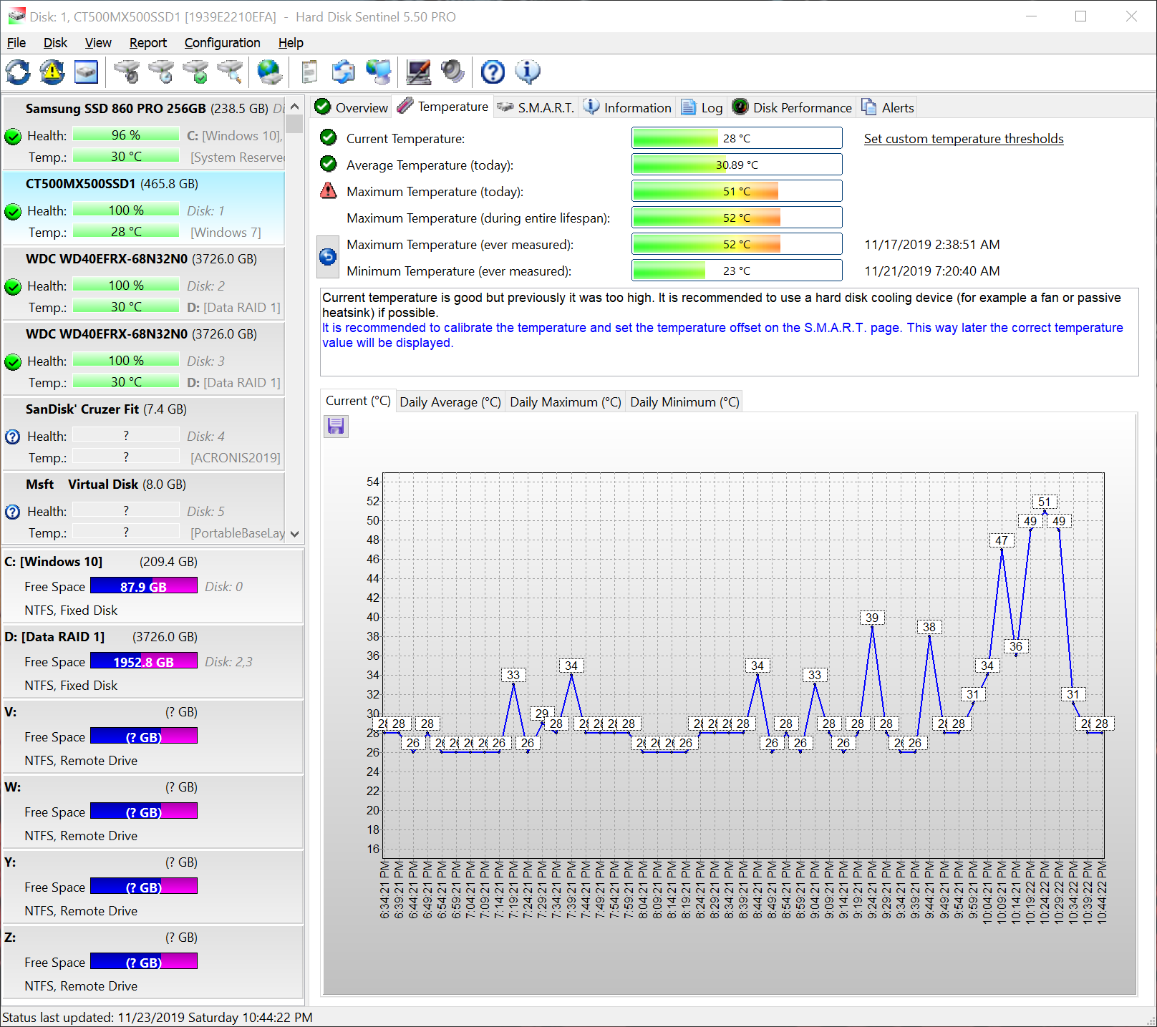Click the disk with magnifying glass icon
This screenshot has width=1157, height=1027.
coord(230,72)
